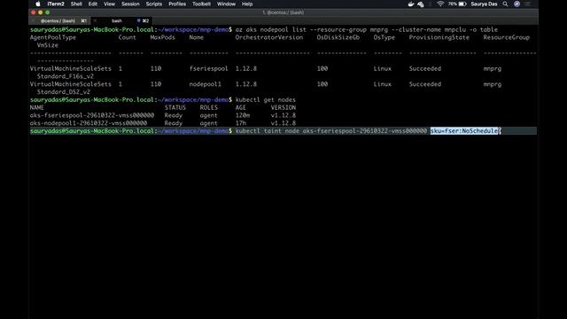Viewport: 567px width, 319px height.
Task: Open the Toolbelt menu
Action: pos(201,4)
